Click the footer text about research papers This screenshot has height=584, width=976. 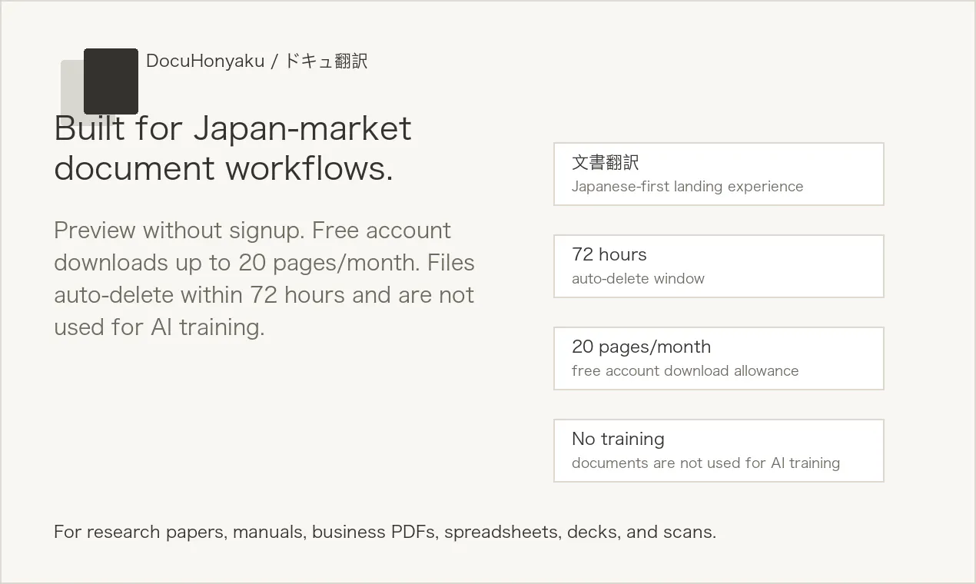[385, 532]
